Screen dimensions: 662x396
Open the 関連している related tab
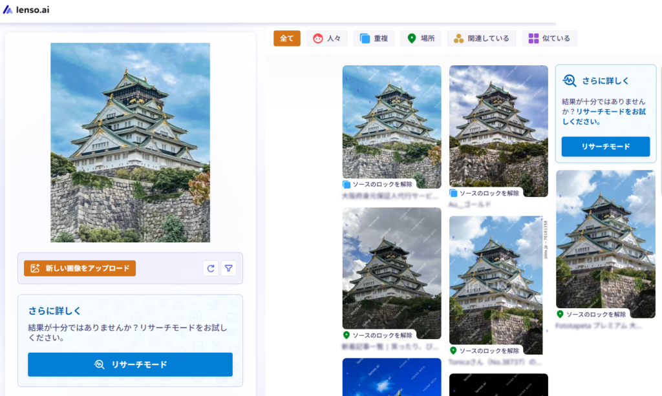click(x=482, y=39)
